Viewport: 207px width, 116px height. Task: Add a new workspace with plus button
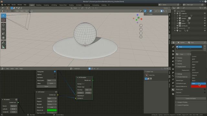pyautogui.click(x=109, y=5)
